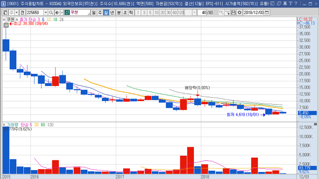The height and width of the screenshot is (179, 319).
Task: Select interval 30 button
Action: (x=169, y=13)
